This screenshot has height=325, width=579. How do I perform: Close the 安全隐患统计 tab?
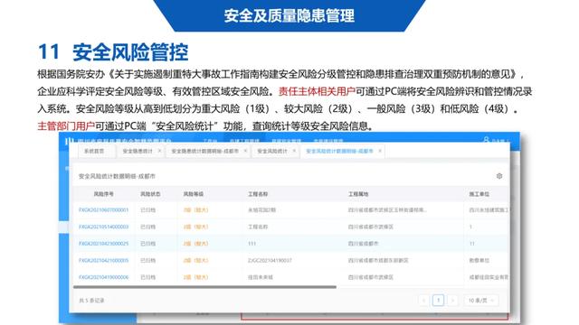[x=159, y=151]
